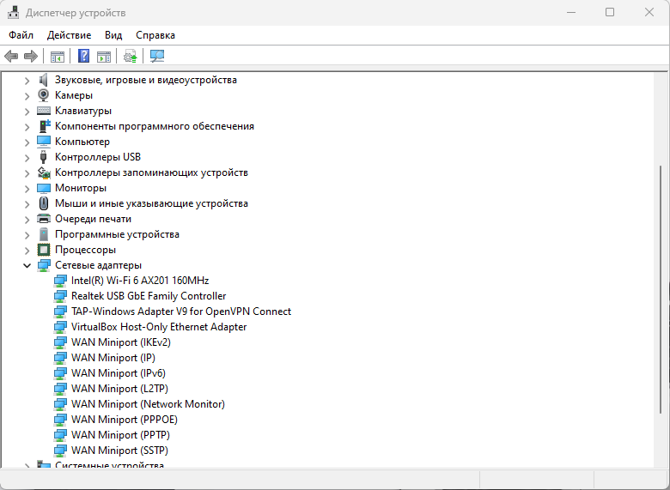Click the show/hide console tree icon
The image size is (670, 490).
click(x=58, y=57)
